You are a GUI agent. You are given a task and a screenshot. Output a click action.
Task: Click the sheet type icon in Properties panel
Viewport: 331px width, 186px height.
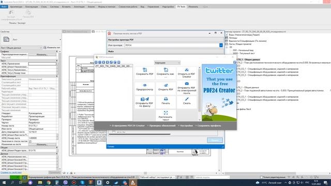pos(6,39)
